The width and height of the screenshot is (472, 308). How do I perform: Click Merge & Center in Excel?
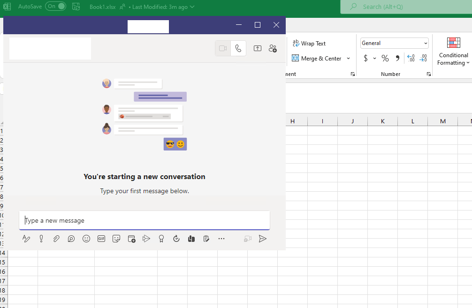(317, 58)
